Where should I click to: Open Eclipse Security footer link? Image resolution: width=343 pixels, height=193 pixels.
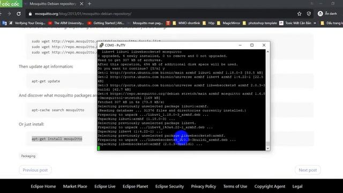point(169,186)
